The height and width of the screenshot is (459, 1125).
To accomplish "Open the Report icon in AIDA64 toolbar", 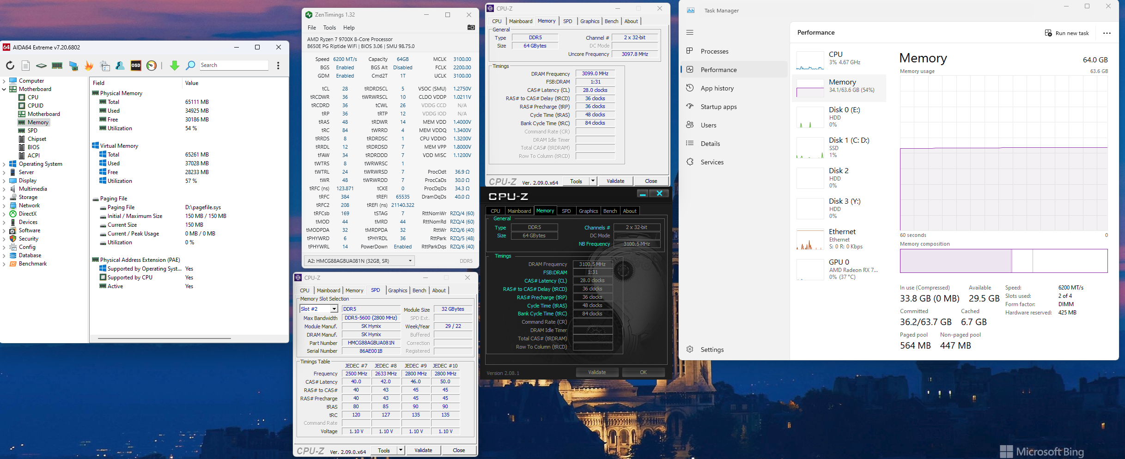I will coord(26,66).
